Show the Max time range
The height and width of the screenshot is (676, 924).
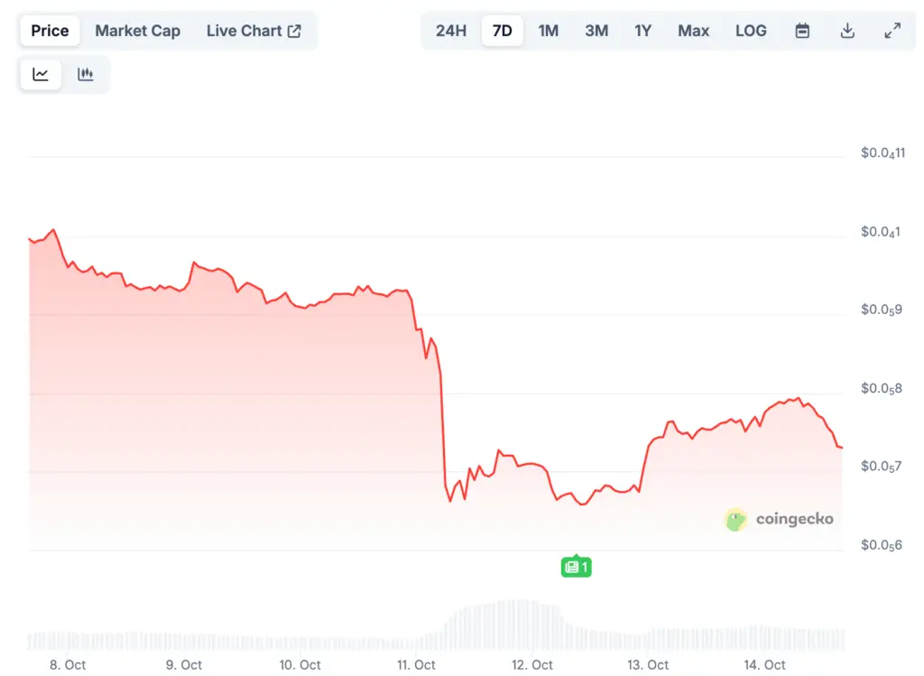coord(693,31)
